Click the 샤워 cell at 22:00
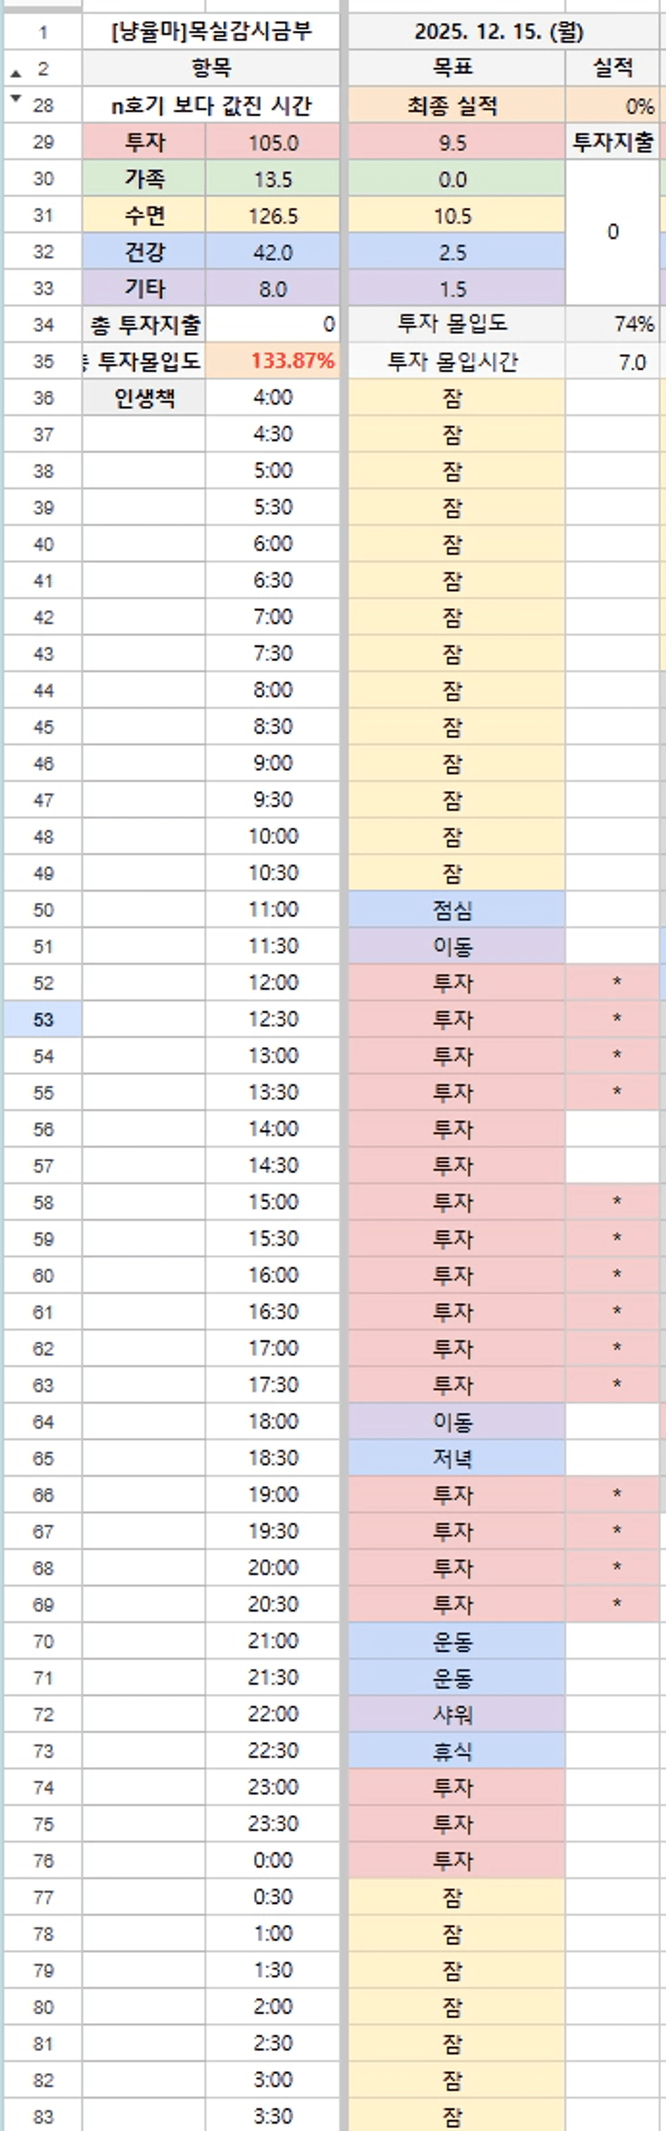 [453, 1714]
